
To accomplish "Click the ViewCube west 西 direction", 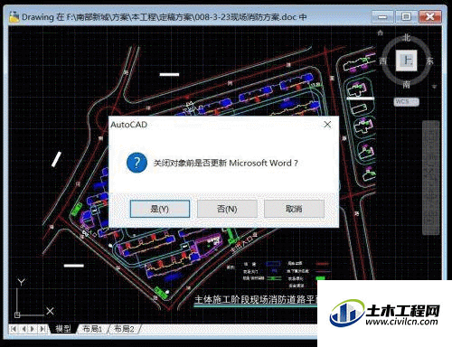I will pyautogui.click(x=383, y=61).
